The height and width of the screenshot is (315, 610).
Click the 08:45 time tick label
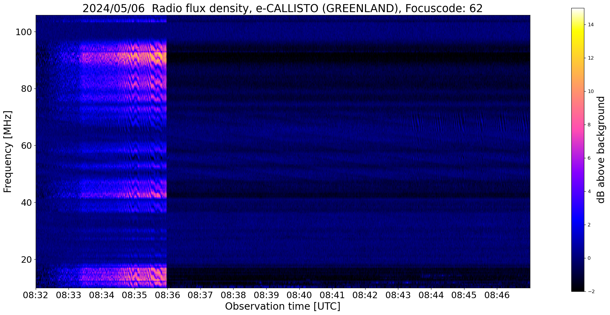(464, 295)
